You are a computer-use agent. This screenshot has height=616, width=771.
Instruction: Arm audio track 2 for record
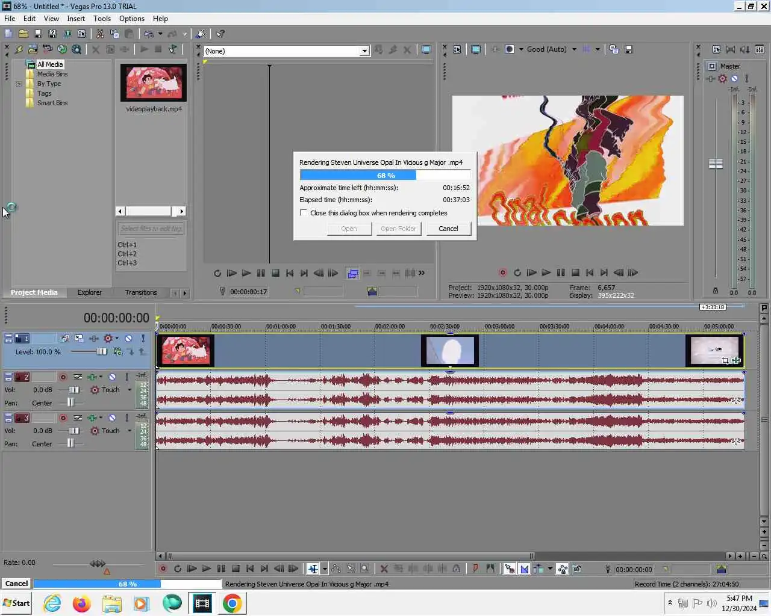(x=63, y=377)
